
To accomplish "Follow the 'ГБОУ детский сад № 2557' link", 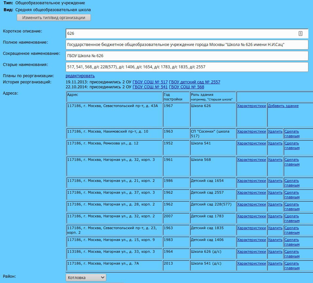I will point(195,82).
